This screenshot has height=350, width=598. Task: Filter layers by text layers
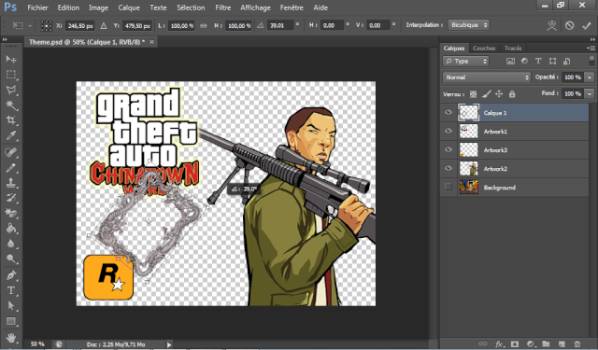click(x=538, y=62)
